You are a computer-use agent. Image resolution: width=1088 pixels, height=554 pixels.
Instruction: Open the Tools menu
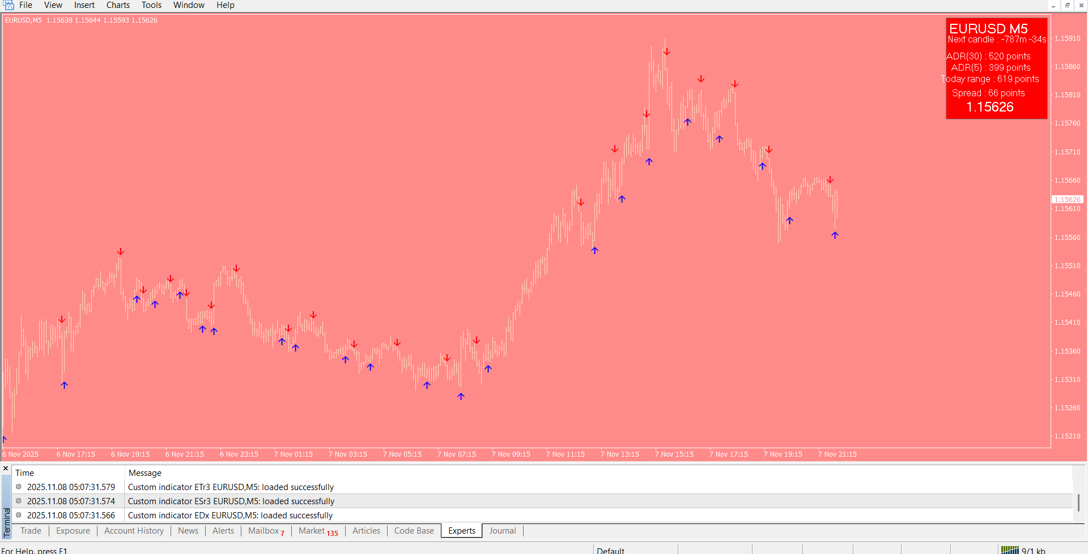(x=151, y=5)
